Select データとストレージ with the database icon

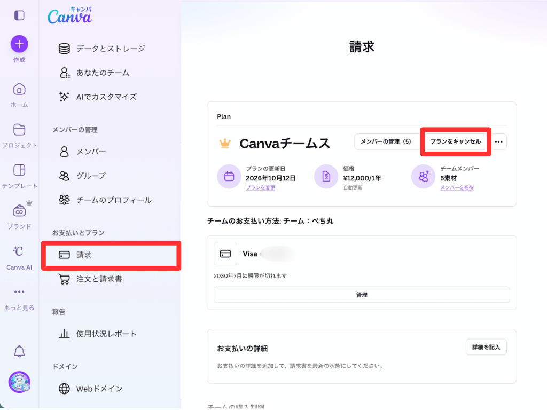[105, 48]
